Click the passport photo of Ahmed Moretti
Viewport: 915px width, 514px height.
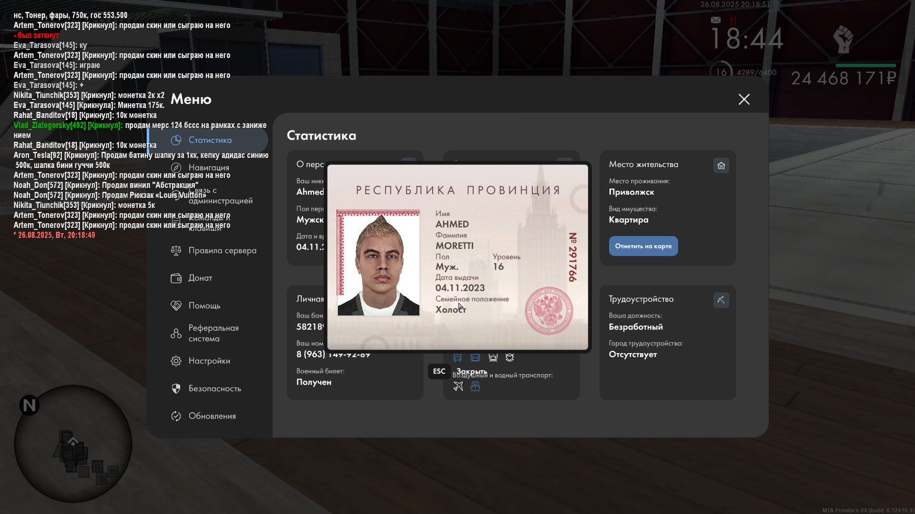[378, 263]
